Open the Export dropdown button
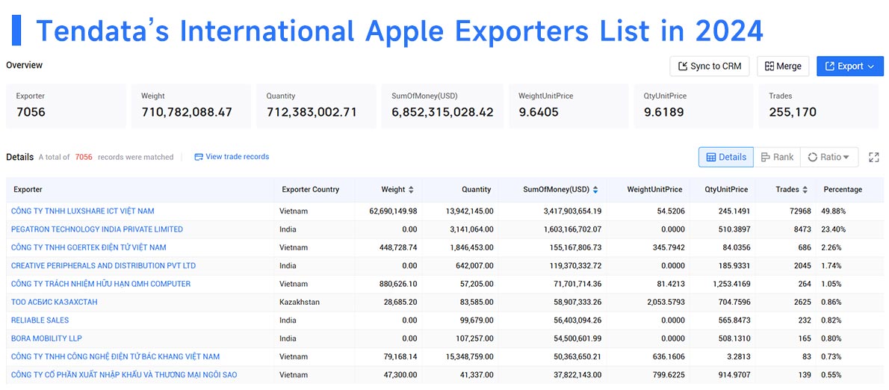Image resolution: width=889 pixels, height=390 pixels. (x=850, y=66)
